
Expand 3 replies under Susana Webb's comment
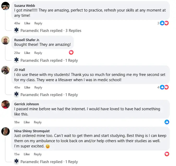[51, 31]
